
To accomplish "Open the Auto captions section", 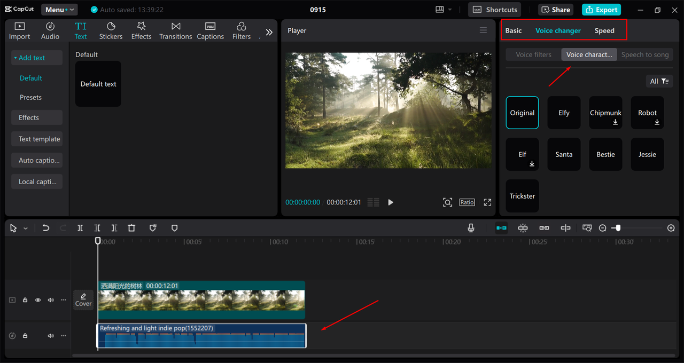I will 37,160.
